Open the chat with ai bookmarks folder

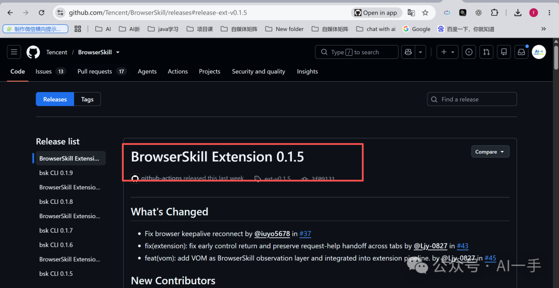376,29
